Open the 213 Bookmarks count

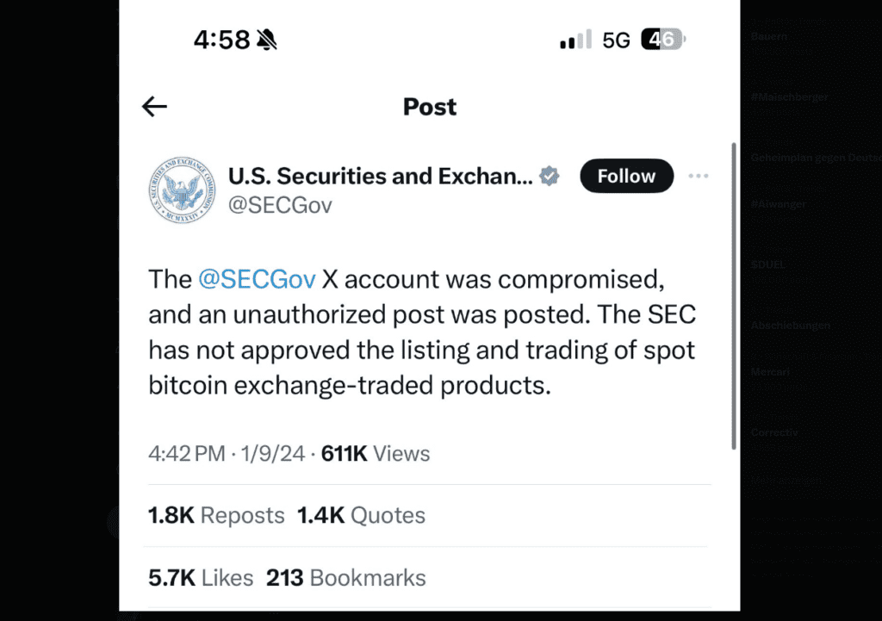[x=346, y=578]
